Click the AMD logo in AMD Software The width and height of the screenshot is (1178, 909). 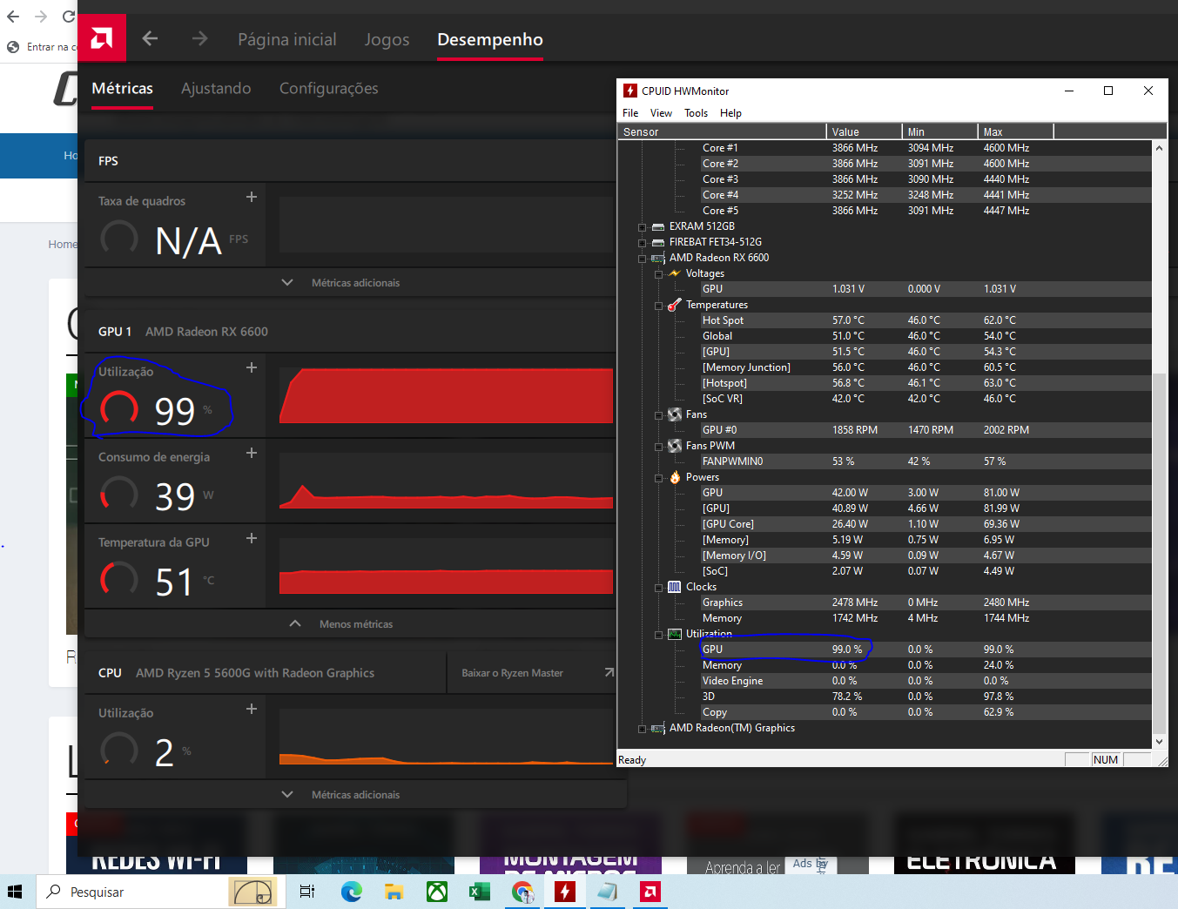click(102, 37)
